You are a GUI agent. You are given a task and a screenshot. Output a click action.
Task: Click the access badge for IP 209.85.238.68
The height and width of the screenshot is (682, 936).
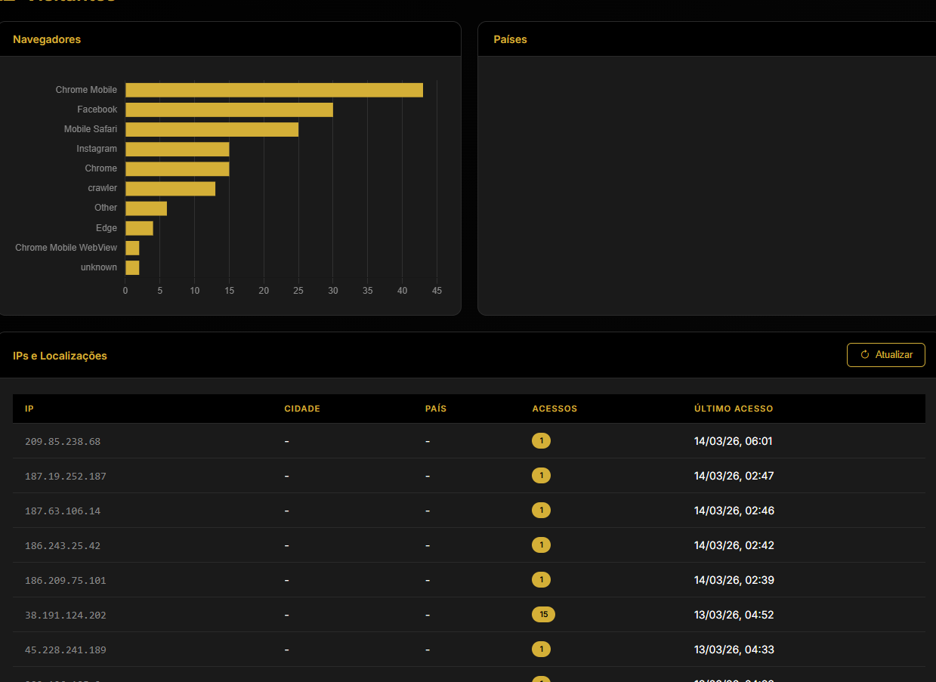tap(541, 440)
